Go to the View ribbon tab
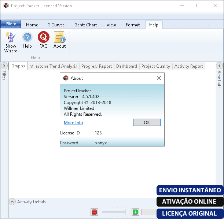This screenshot has height=219, width=224. (x=111, y=25)
